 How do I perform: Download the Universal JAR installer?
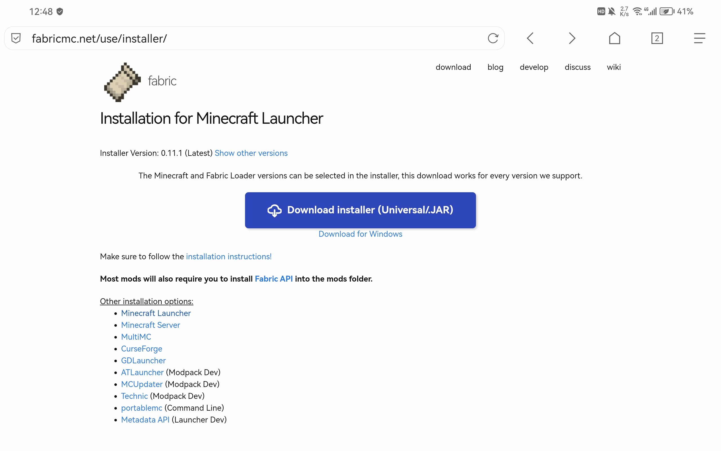coord(360,210)
